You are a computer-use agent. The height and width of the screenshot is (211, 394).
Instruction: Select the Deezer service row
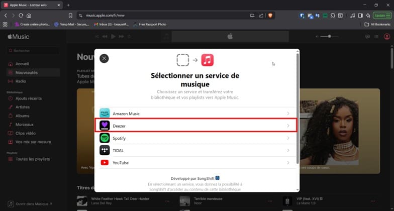coord(196,126)
